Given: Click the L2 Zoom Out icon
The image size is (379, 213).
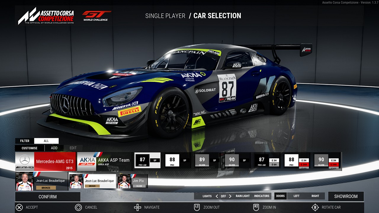Looking at the screenshot, I should click(197, 207).
